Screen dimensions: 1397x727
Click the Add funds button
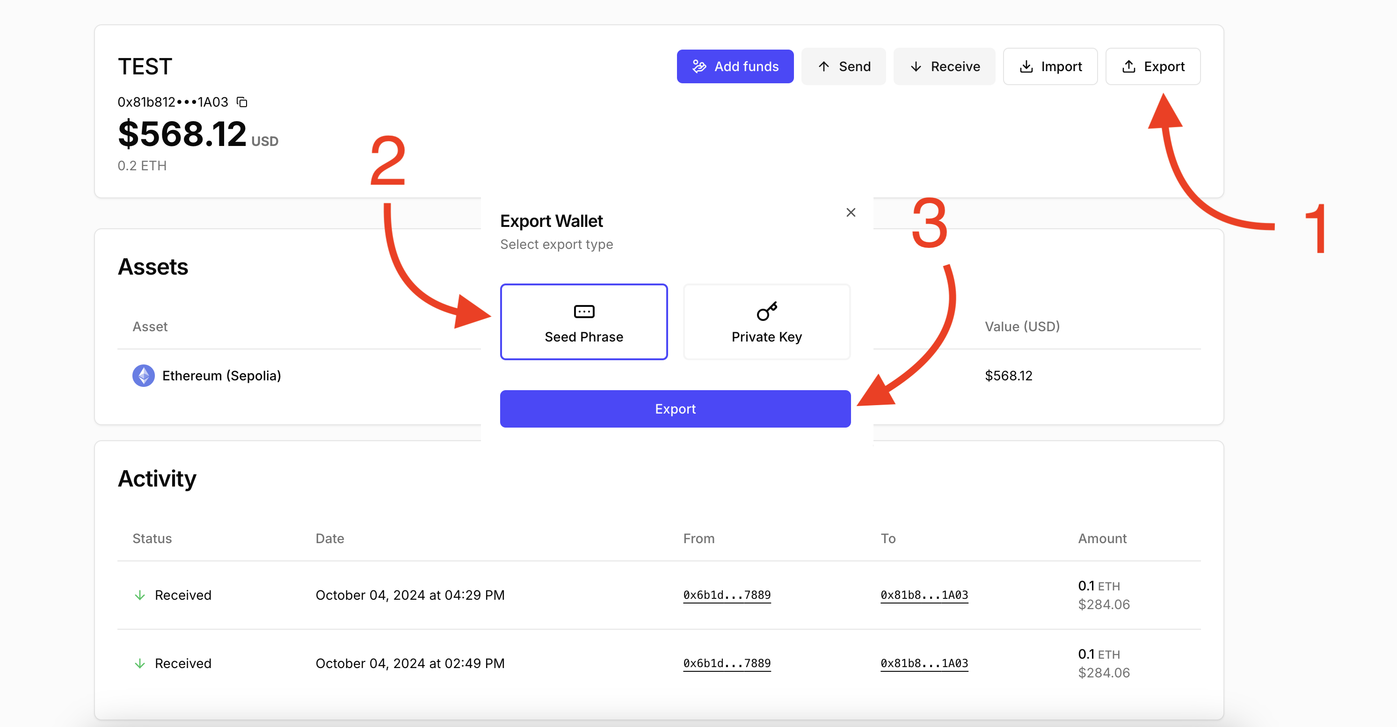(x=735, y=66)
